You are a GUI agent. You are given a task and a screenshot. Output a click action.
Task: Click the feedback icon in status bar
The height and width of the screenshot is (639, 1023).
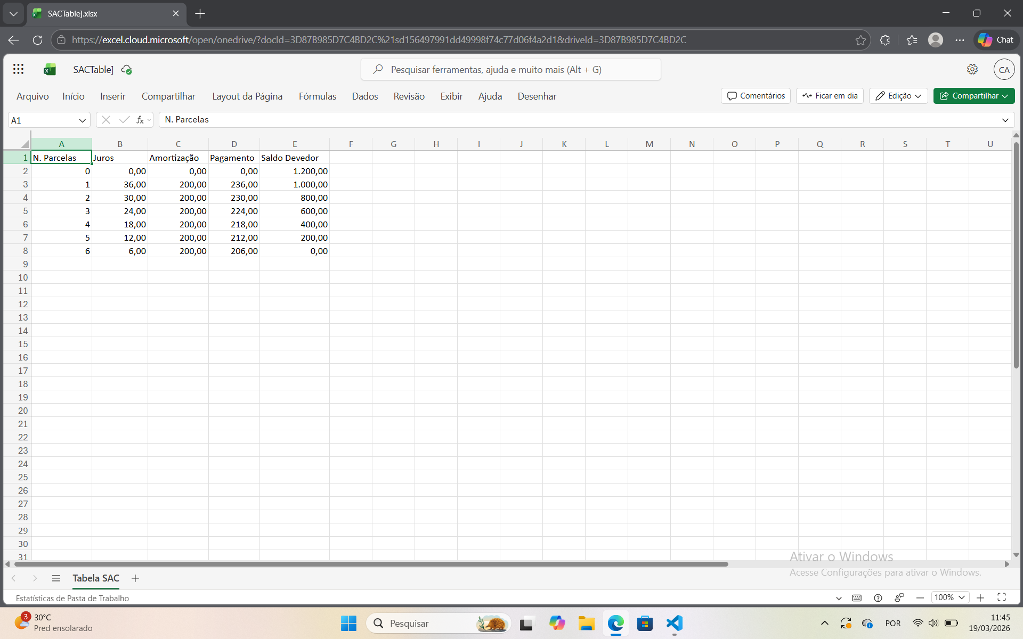[899, 597]
